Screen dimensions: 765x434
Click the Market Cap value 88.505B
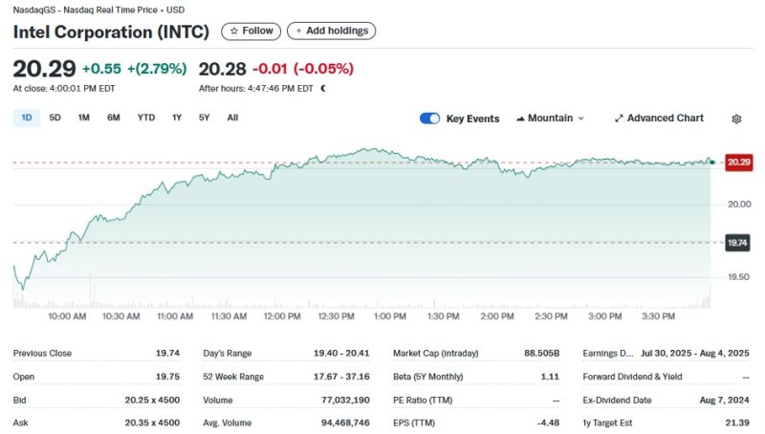[542, 354]
